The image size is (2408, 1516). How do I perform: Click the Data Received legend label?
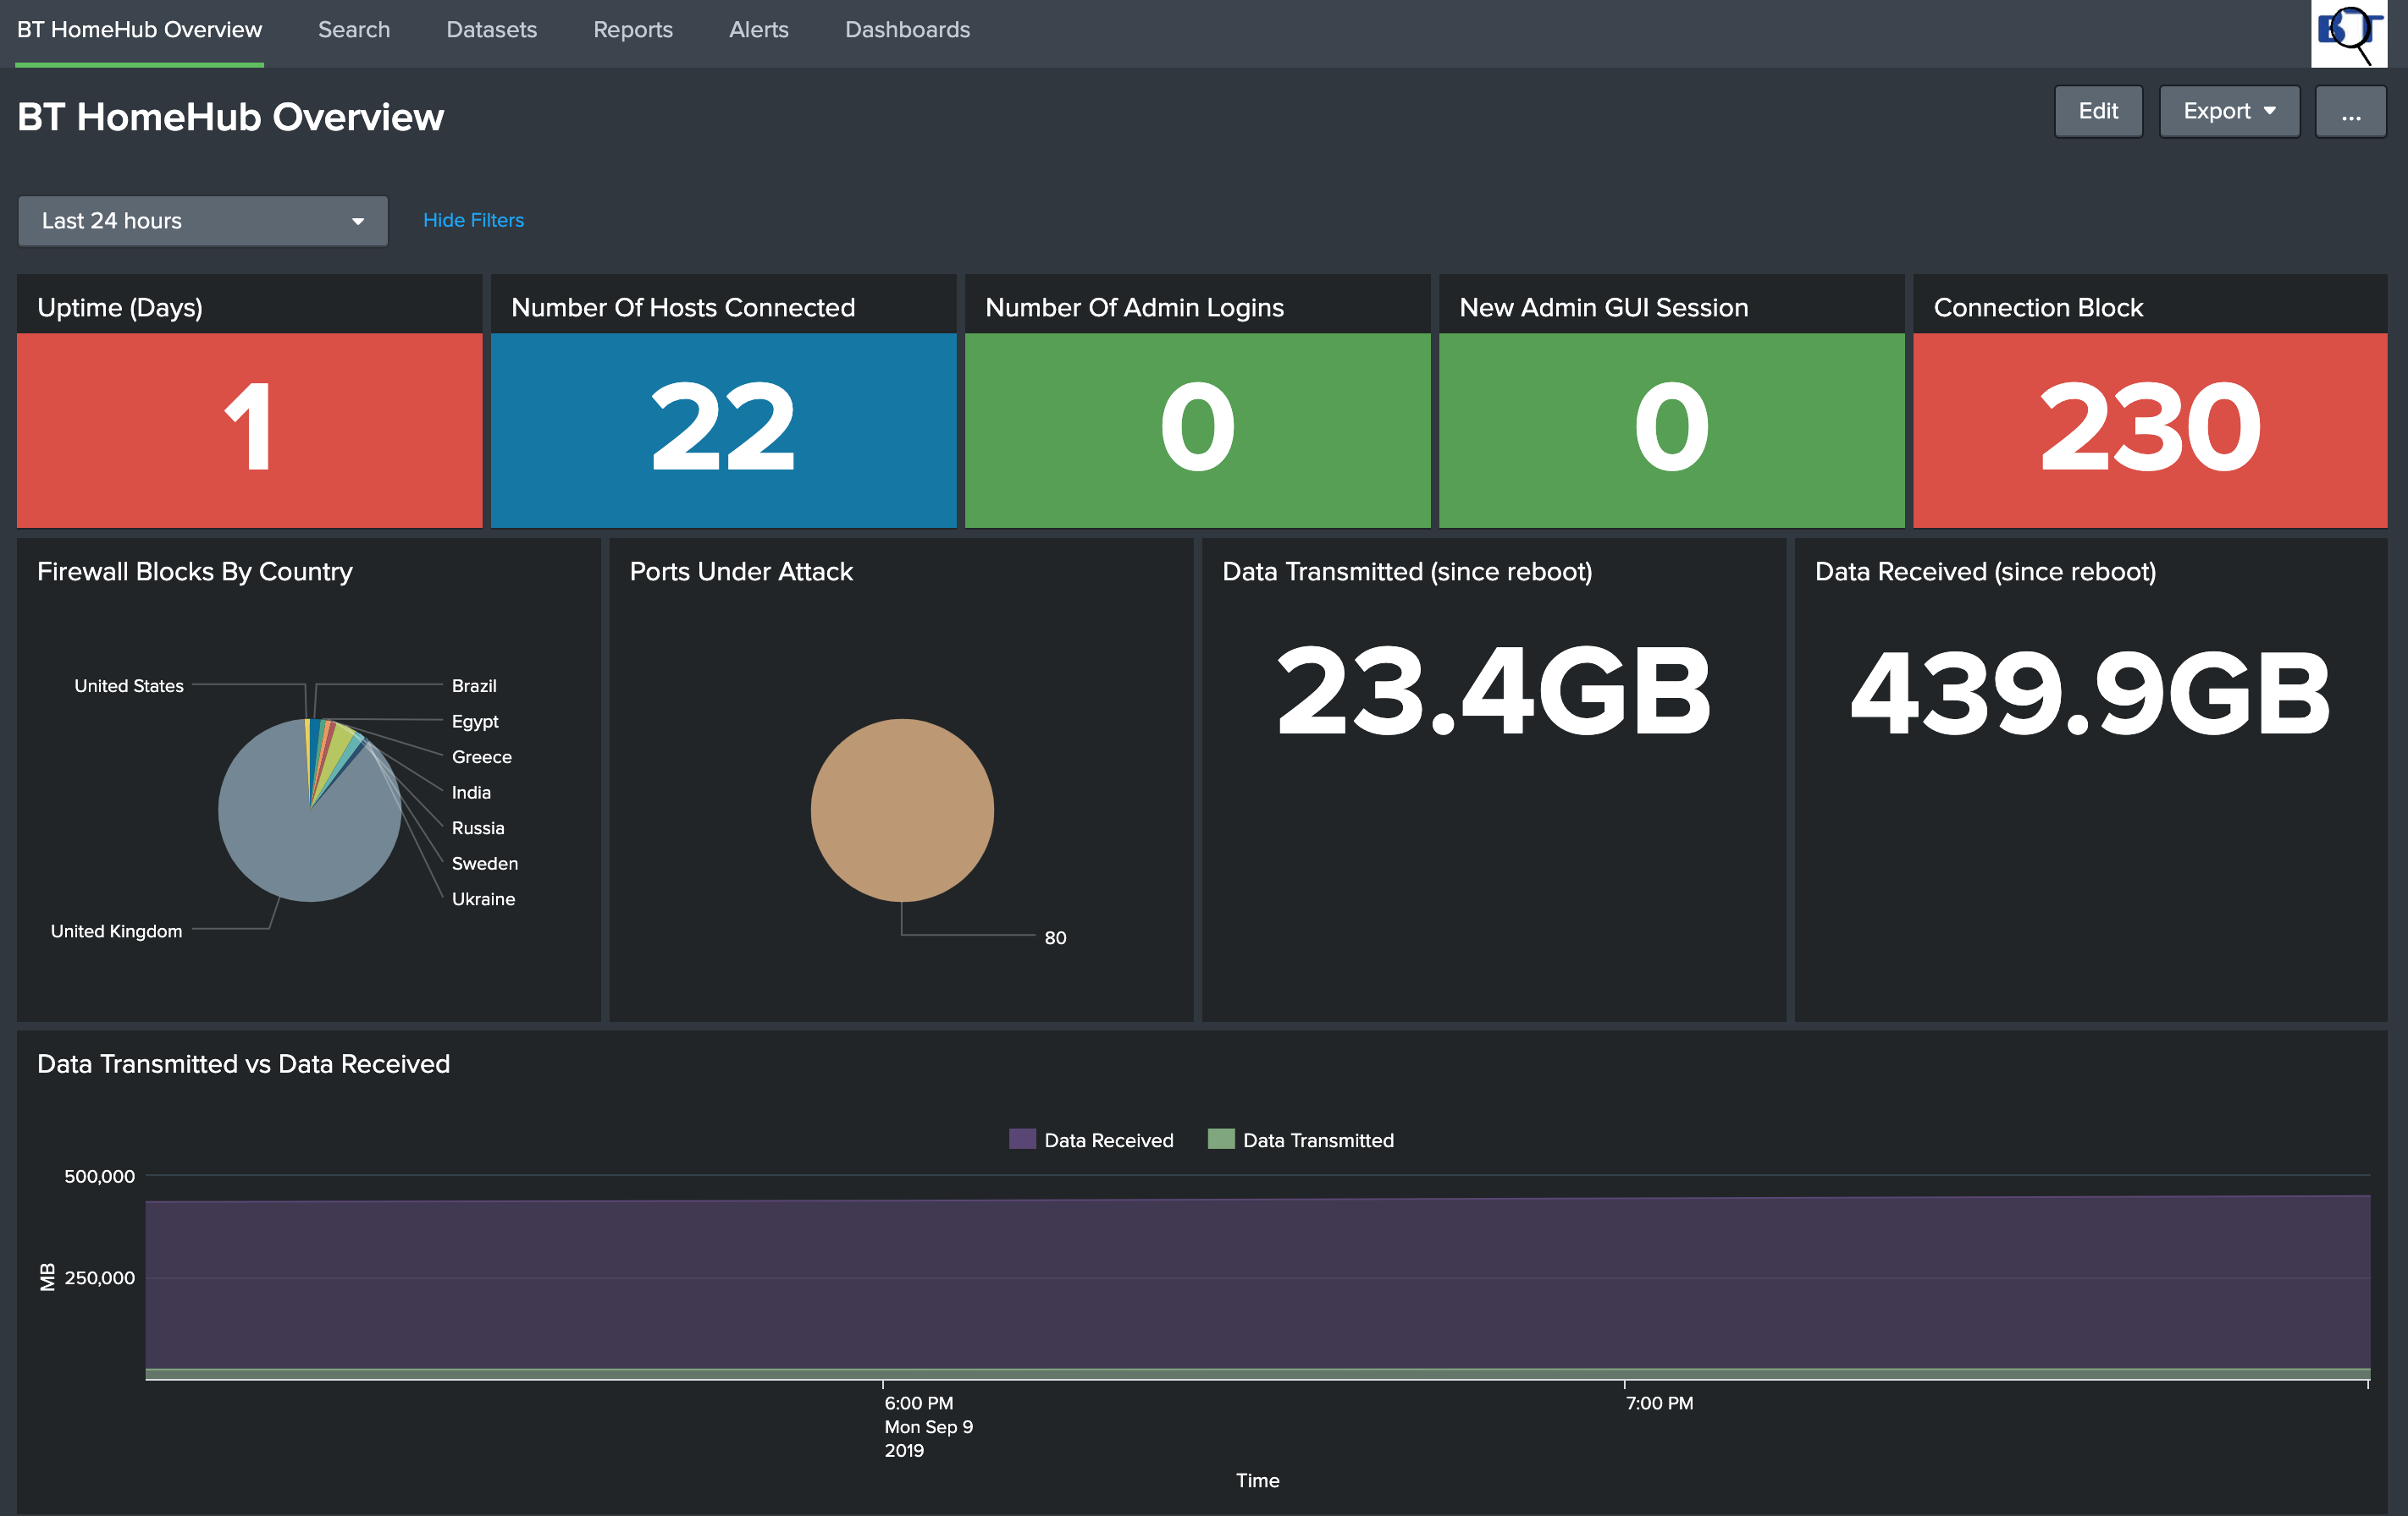[x=1108, y=1140]
